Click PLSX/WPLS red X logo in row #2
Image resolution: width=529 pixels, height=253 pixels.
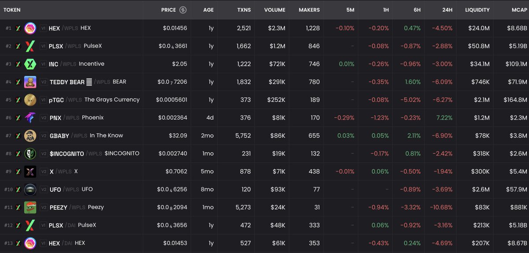(30, 46)
